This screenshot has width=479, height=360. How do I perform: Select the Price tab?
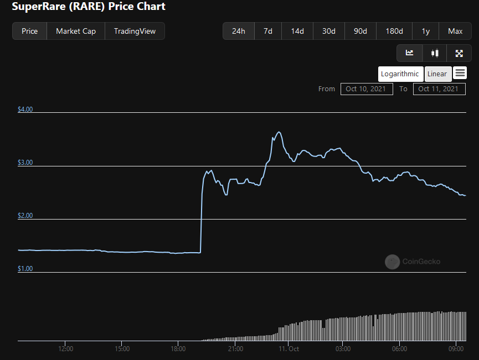click(x=30, y=31)
